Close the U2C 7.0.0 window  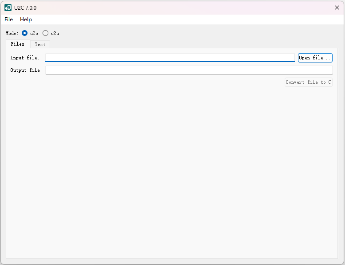coord(337,8)
